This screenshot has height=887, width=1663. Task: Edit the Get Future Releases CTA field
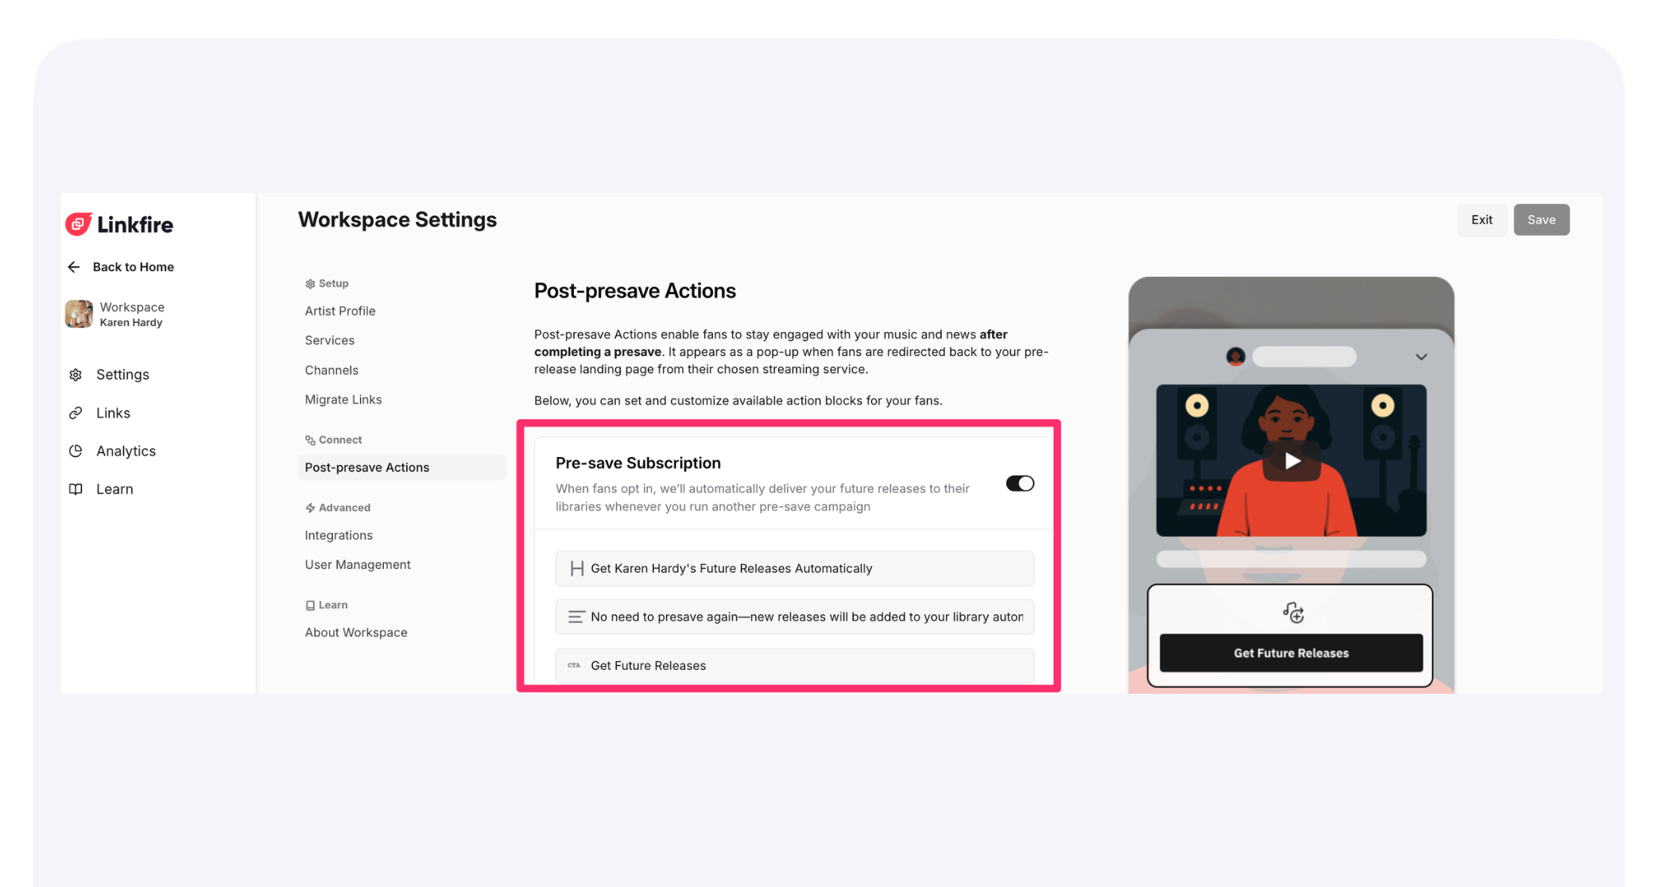pyautogui.click(x=794, y=665)
